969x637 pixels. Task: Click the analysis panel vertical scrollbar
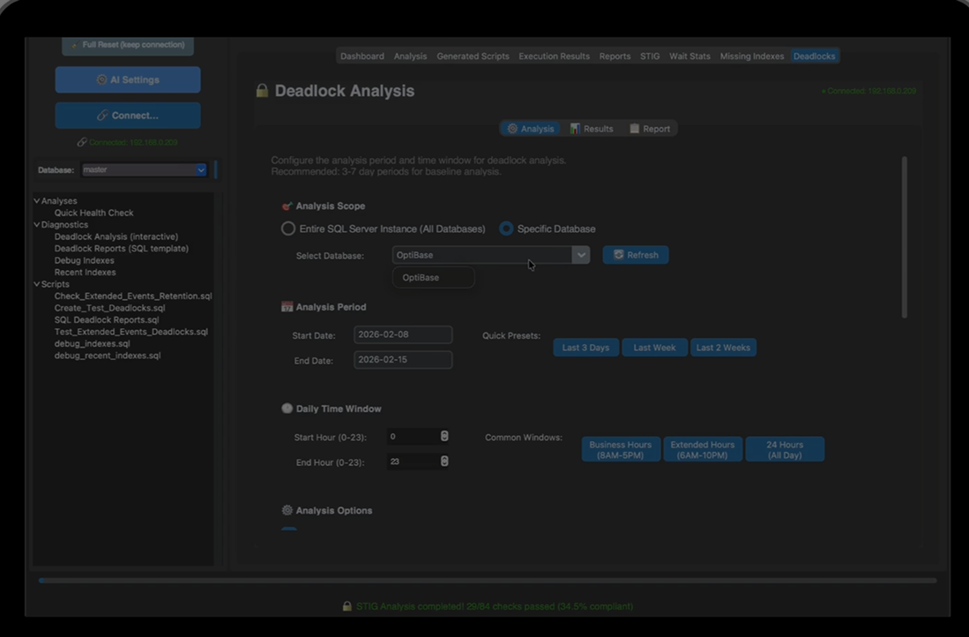(x=904, y=237)
